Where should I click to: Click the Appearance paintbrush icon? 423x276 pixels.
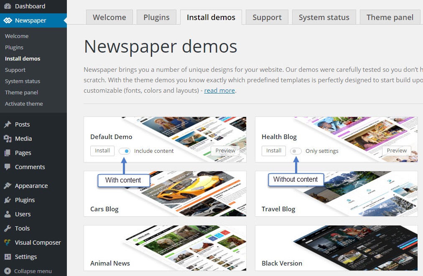[x=8, y=186]
